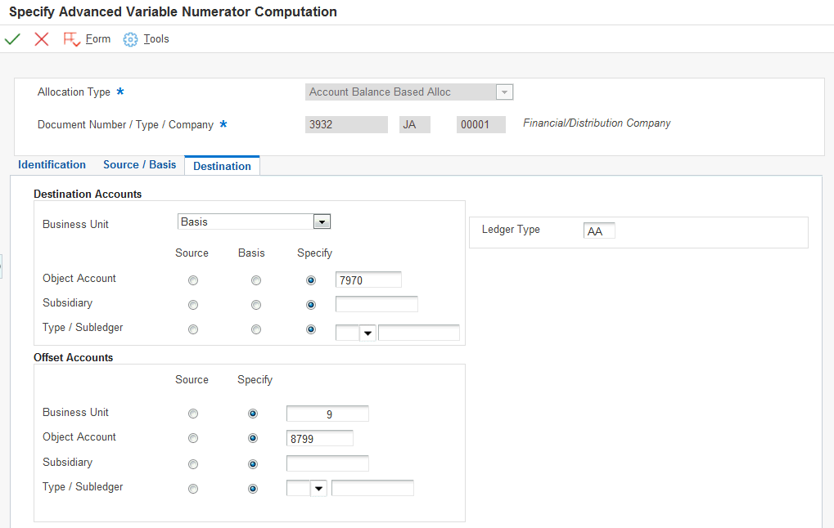Image resolution: width=834 pixels, height=528 pixels.
Task: Click the red Cancel X icon
Action: click(42, 39)
